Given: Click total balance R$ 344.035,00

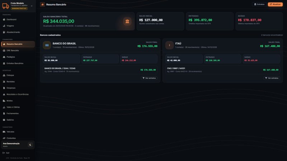Looking at the screenshot, I should (58, 21).
